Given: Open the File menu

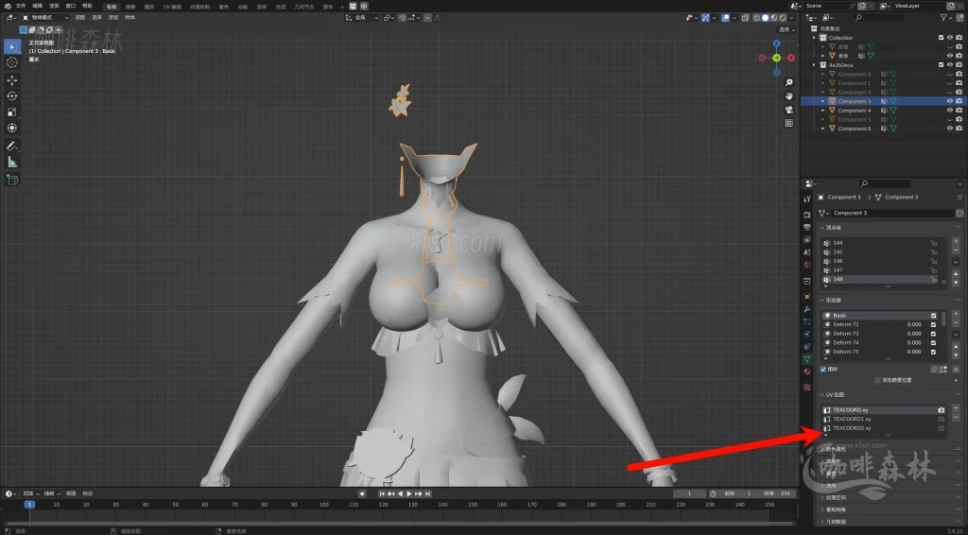Looking at the screenshot, I should click(x=21, y=7).
